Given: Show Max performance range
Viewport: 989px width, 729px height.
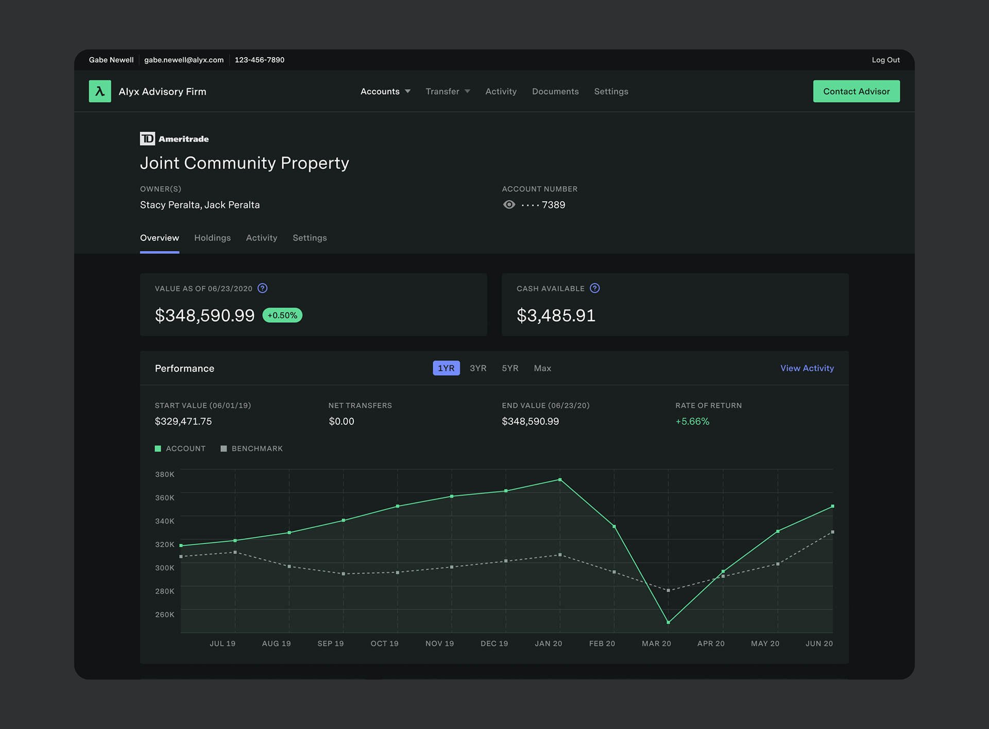Looking at the screenshot, I should pyautogui.click(x=542, y=368).
